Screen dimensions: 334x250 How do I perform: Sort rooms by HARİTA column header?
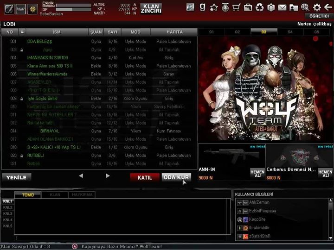[x=174, y=32]
